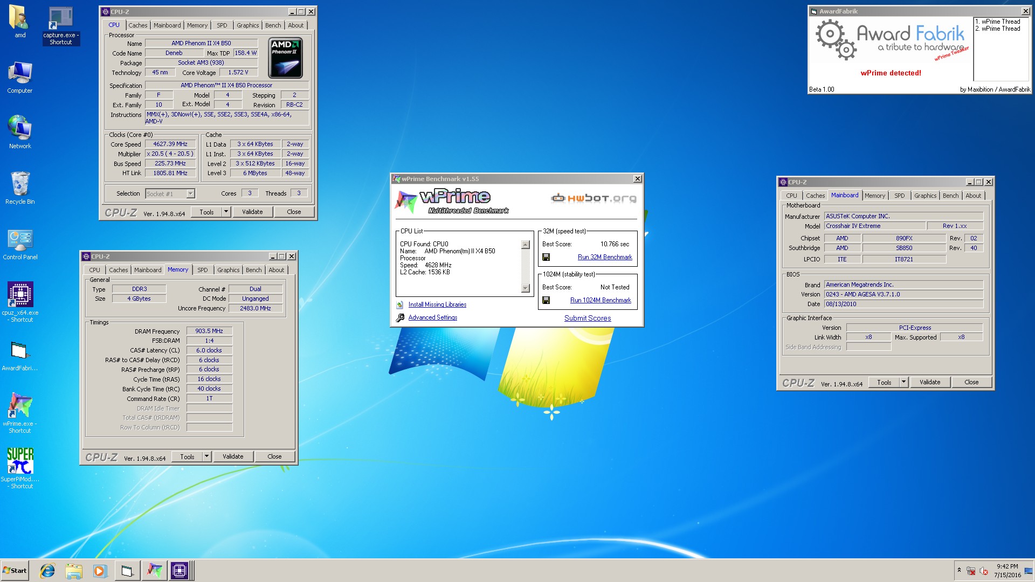Image resolution: width=1035 pixels, height=582 pixels.
Task: Click Run 32M Benchmark link
Action: click(x=605, y=257)
